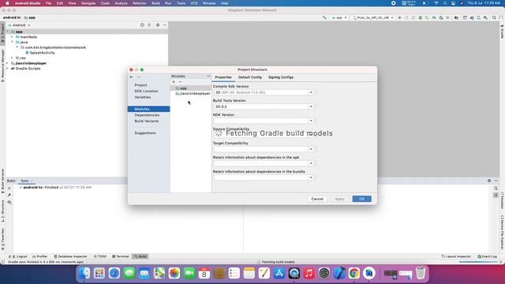Click the Cancel button
This screenshot has width=505, height=284.
click(317, 199)
